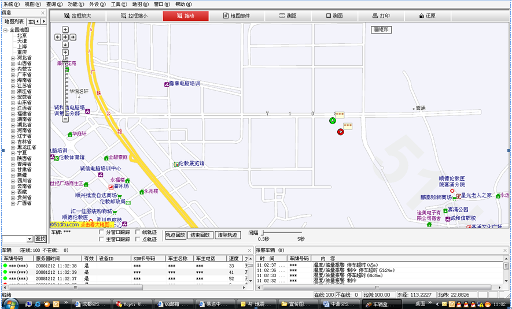Select the green vehicle marker on the map
512x309 pixels.
332,121
